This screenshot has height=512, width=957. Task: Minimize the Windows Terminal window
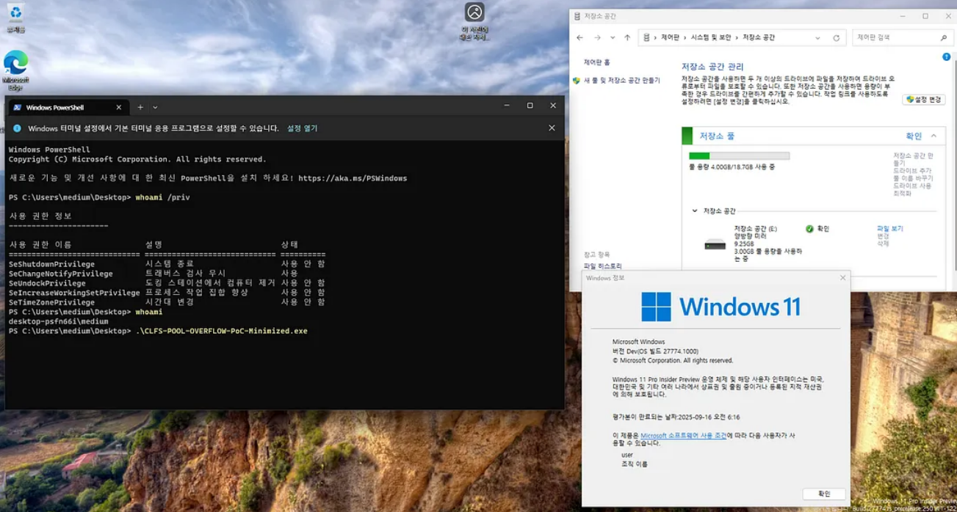[507, 106]
